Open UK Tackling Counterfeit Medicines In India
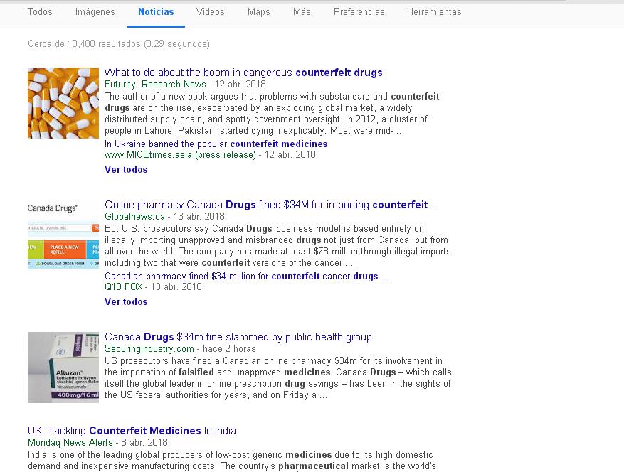Screen dimensions: 624x472 (x=132, y=431)
